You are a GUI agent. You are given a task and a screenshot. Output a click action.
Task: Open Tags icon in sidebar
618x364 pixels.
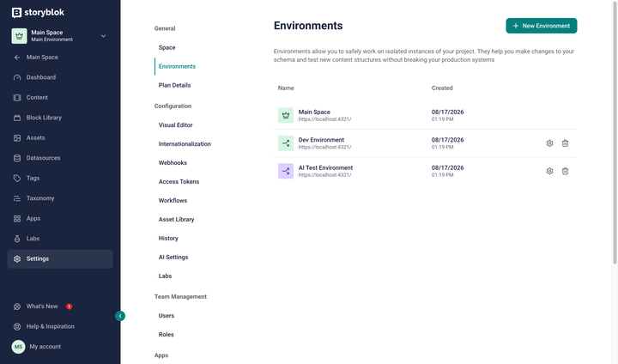pyautogui.click(x=17, y=178)
